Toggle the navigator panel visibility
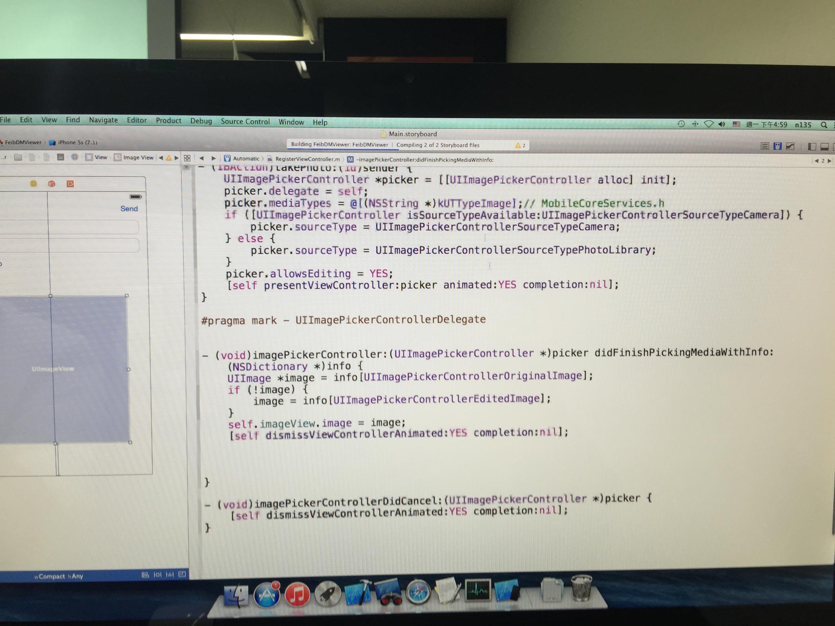Viewport: 835px width, 626px height. pos(812,147)
